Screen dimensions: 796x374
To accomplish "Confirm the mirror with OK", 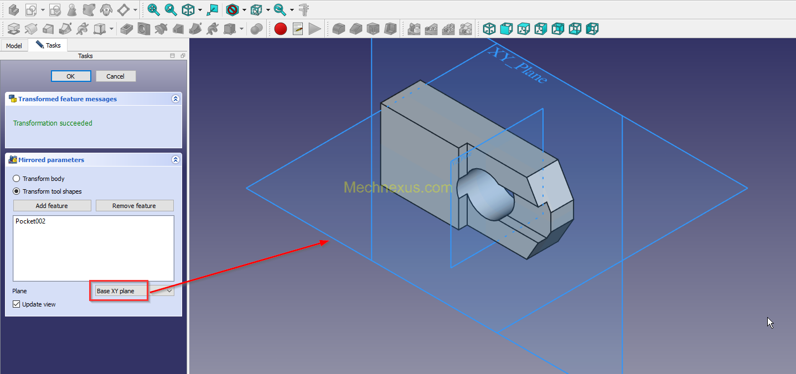I will click(71, 76).
